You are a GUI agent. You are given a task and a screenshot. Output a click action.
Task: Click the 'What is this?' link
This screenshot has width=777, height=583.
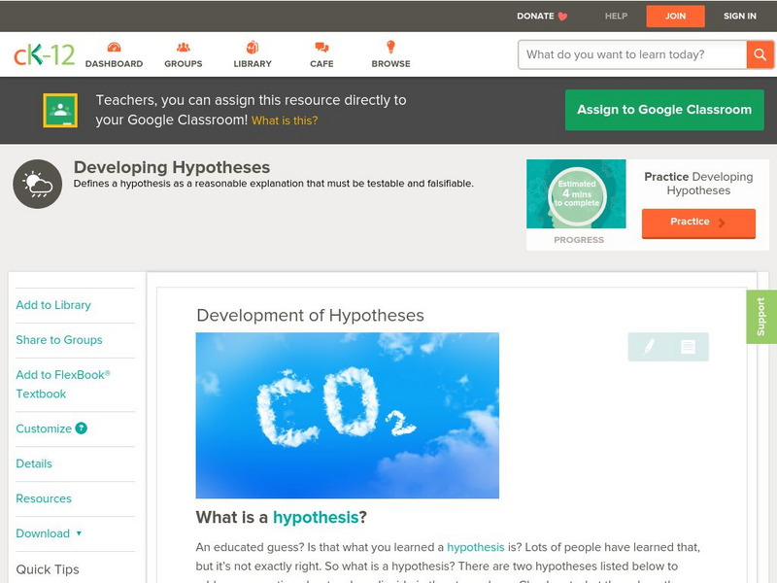coord(285,120)
